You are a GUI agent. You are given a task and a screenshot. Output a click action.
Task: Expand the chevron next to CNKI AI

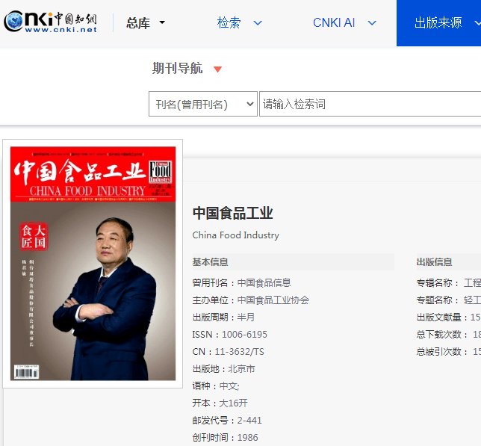[372, 23]
